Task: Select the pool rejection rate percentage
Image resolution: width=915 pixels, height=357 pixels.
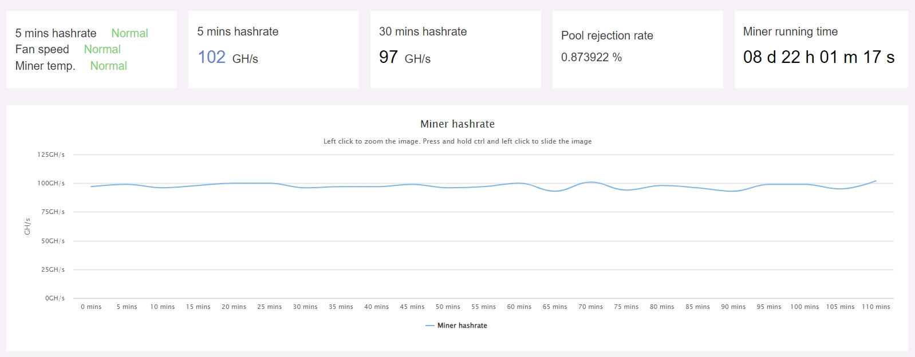Action: click(x=591, y=57)
